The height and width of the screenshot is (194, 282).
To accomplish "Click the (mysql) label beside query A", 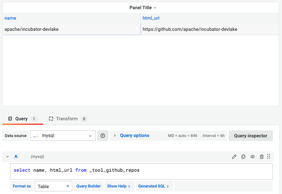I will coord(37,157).
